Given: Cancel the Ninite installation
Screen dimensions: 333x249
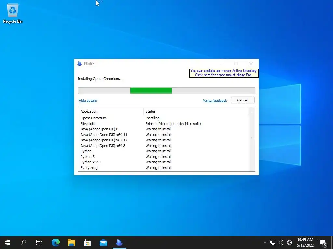Looking at the screenshot, I should (x=243, y=100).
